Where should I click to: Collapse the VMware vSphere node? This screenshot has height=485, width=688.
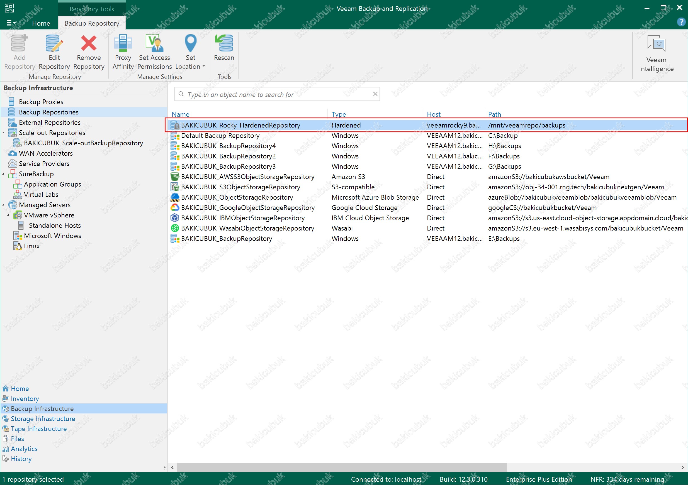[8, 215]
